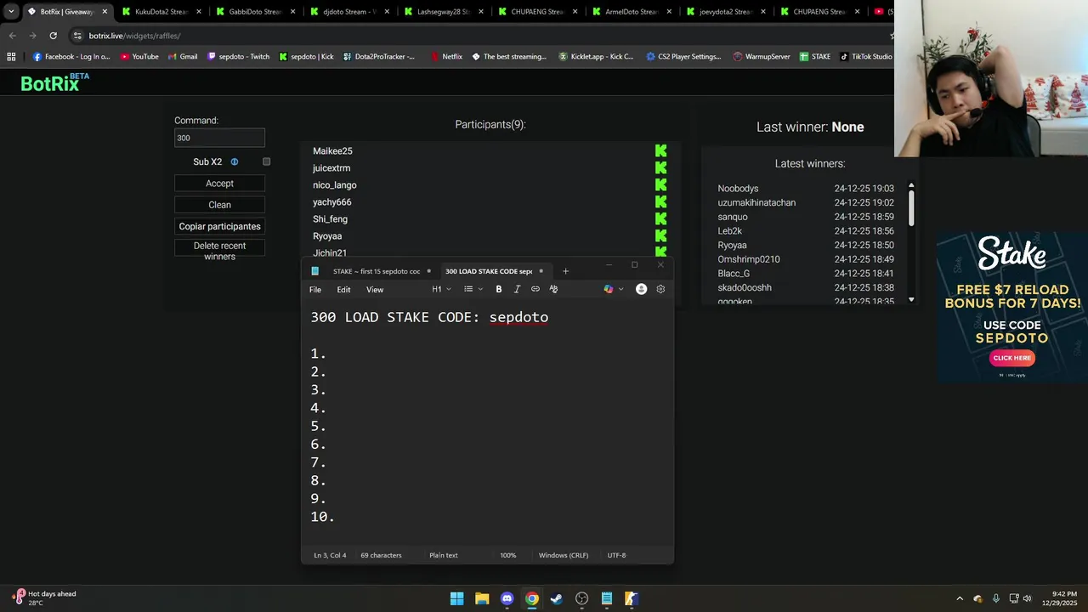Add a new Notepad tab
The height and width of the screenshot is (612, 1088).
coord(565,271)
